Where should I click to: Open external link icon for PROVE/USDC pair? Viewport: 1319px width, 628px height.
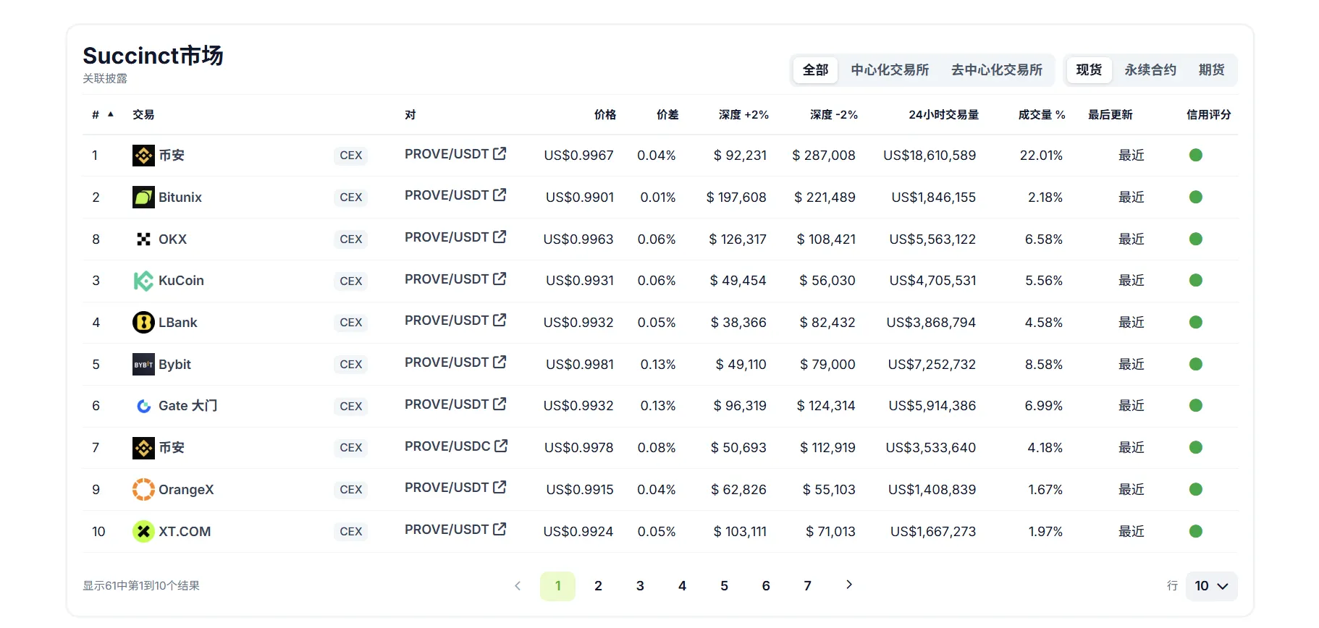(x=501, y=446)
